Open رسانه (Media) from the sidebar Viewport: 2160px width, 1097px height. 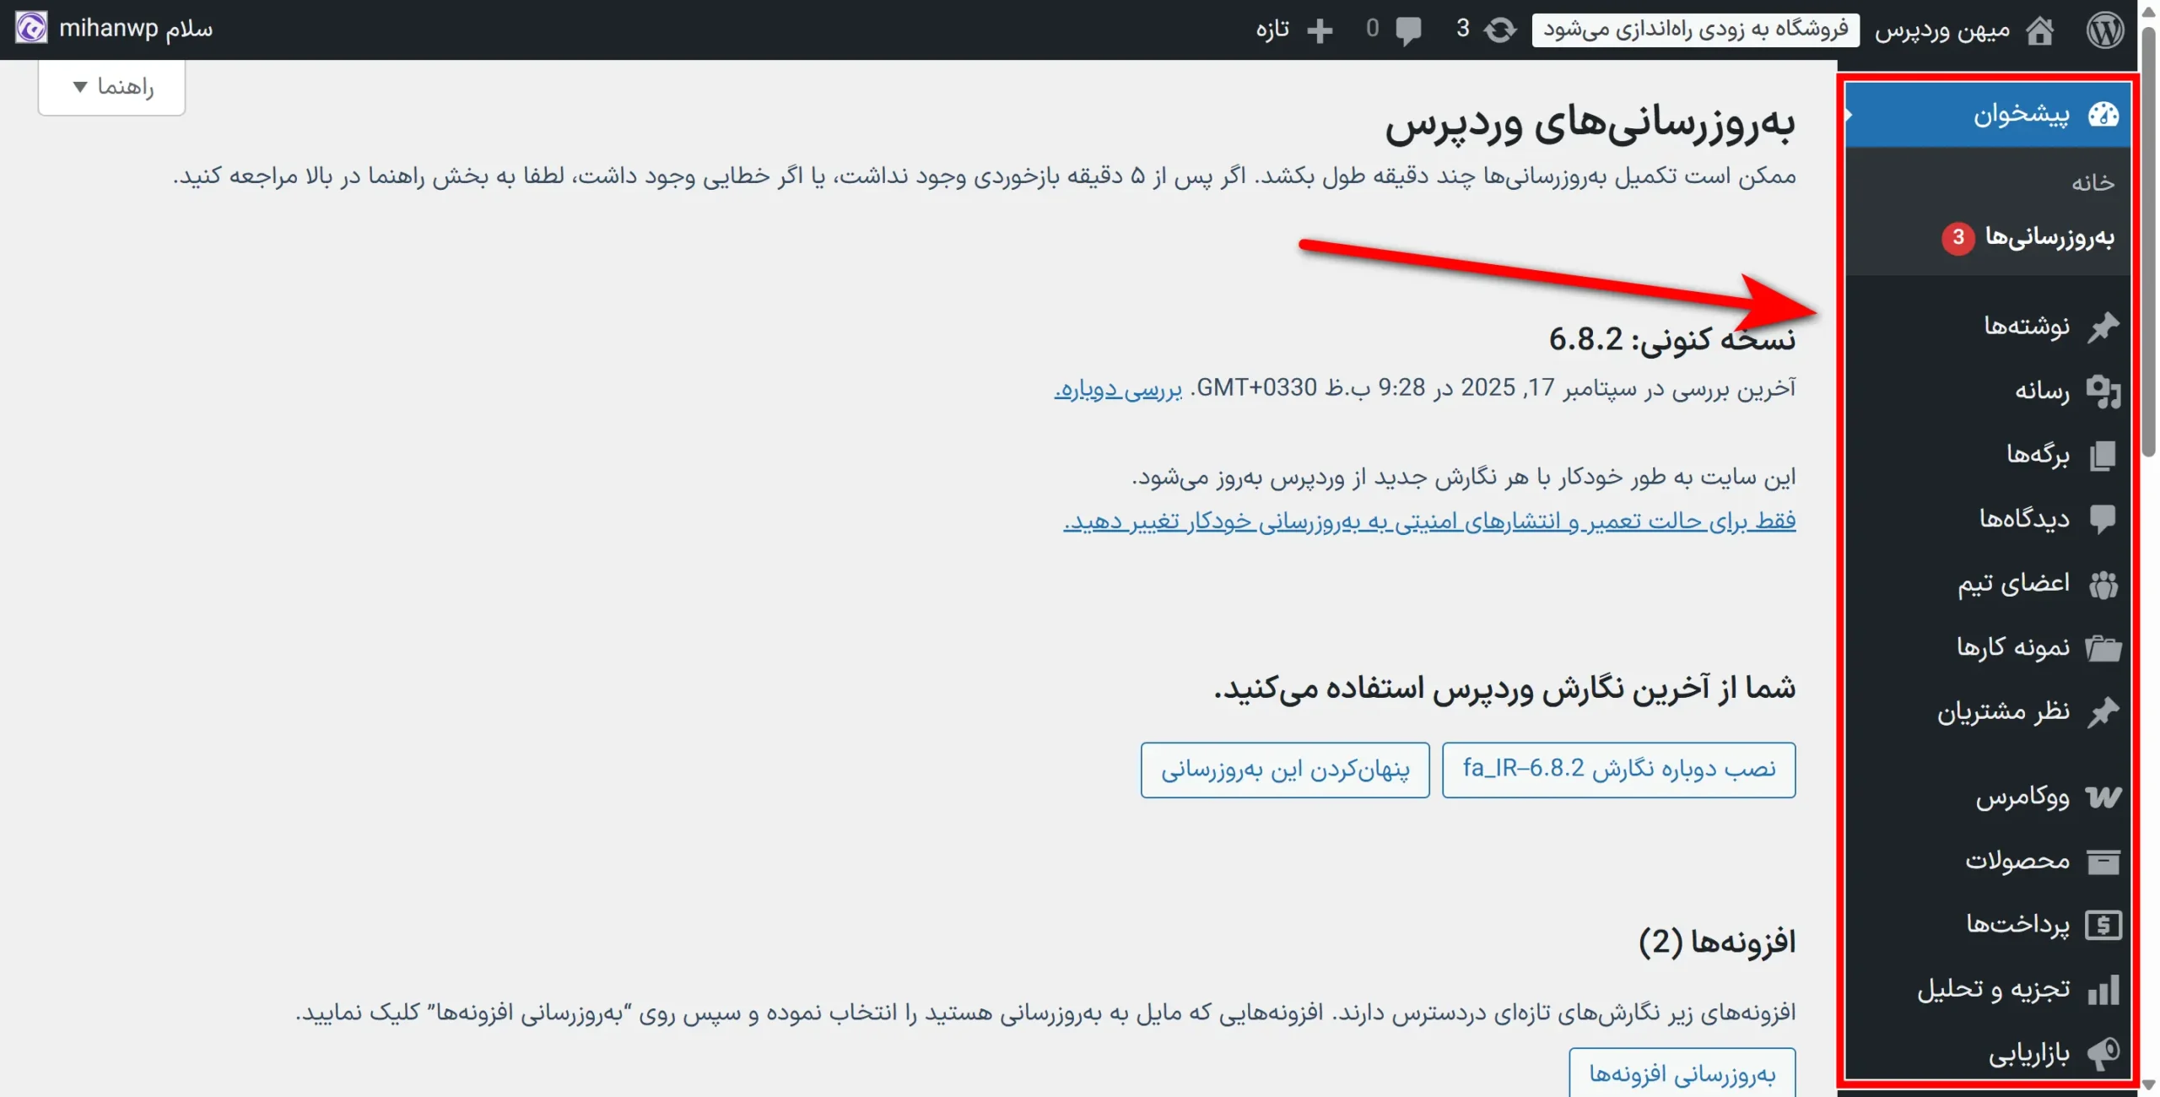tap(2042, 391)
